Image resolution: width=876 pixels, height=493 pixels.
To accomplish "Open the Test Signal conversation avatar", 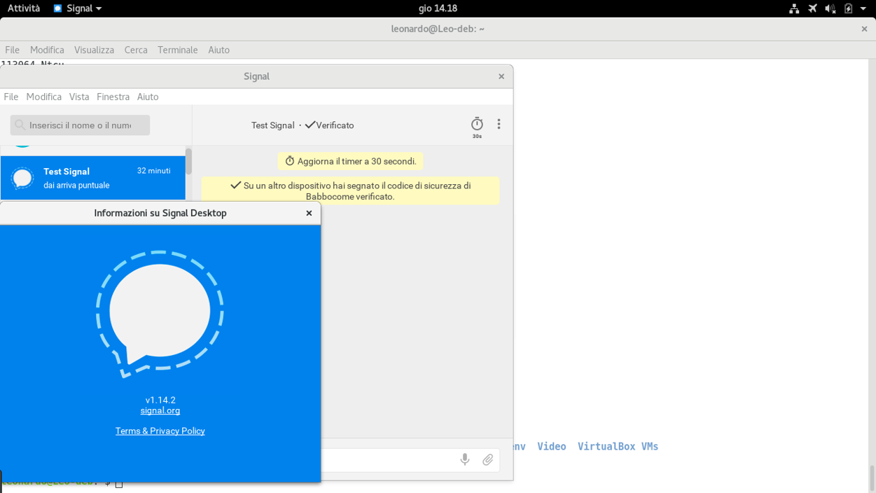I will click(22, 177).
